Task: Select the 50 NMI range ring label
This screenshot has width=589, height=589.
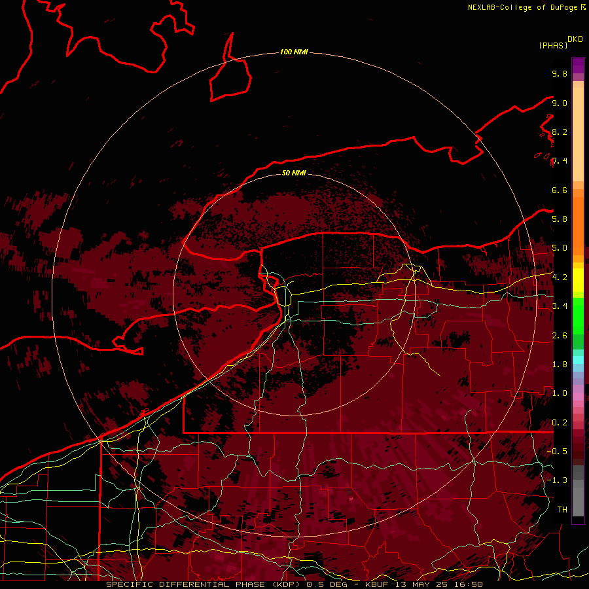Action: pyautogui.click(x=294, y=173)
